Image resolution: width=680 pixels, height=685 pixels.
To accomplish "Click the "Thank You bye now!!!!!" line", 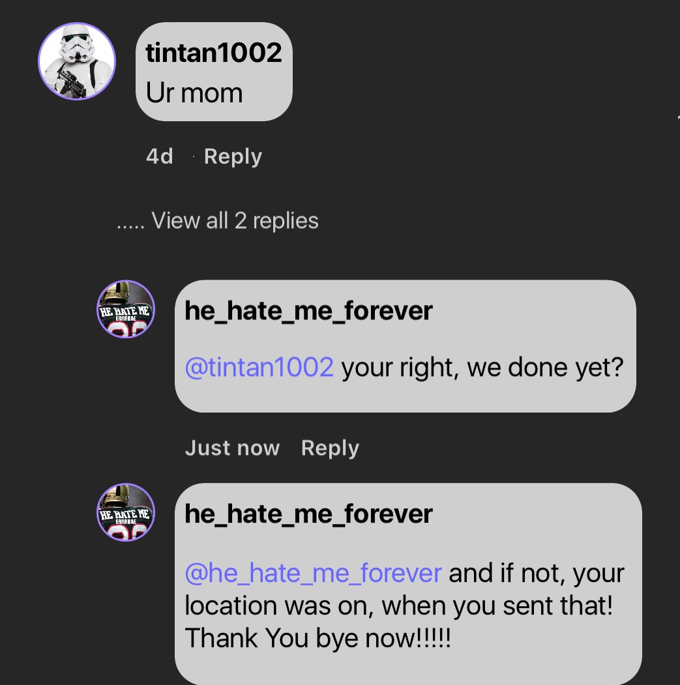I will 318,637.
